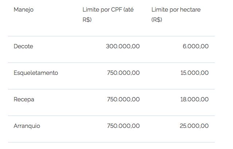This screenshot has height=149, width=233.
Task: Click the 15.000,00 per hectare value
Action: (x=194, y=73)
